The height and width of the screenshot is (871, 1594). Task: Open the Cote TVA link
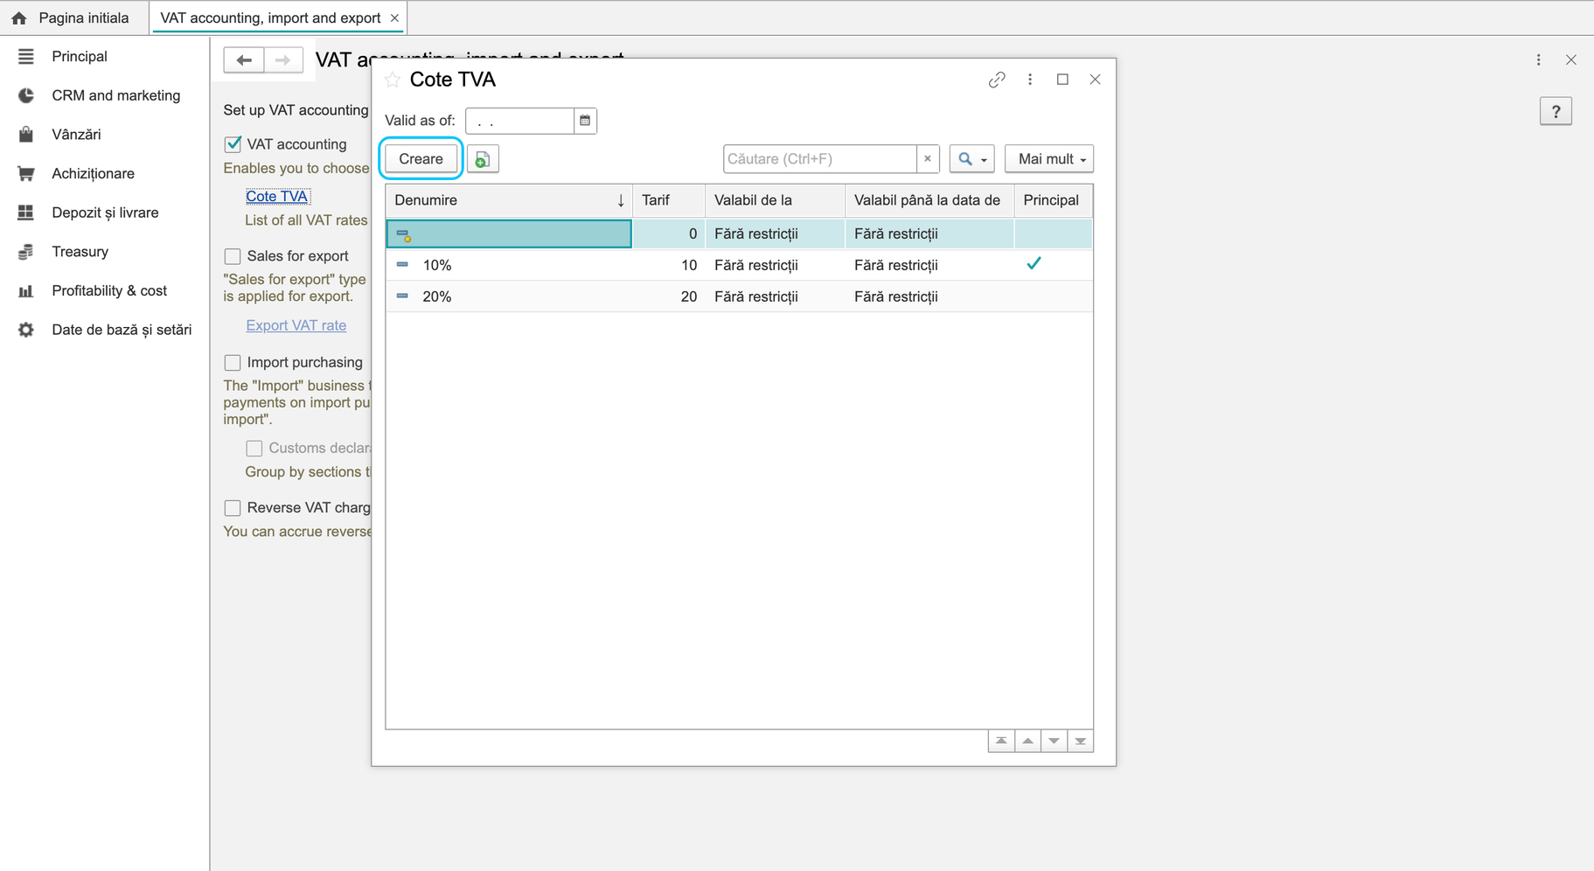277,196
